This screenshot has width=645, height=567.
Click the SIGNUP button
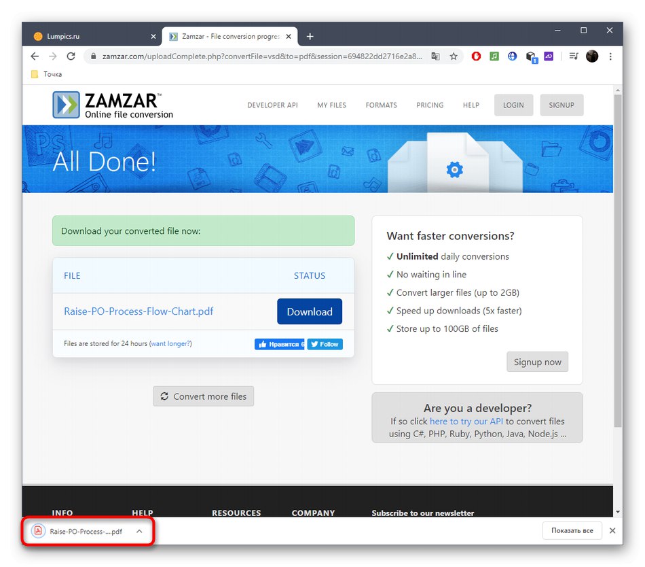pyautogui.click(x=561, y=105)
